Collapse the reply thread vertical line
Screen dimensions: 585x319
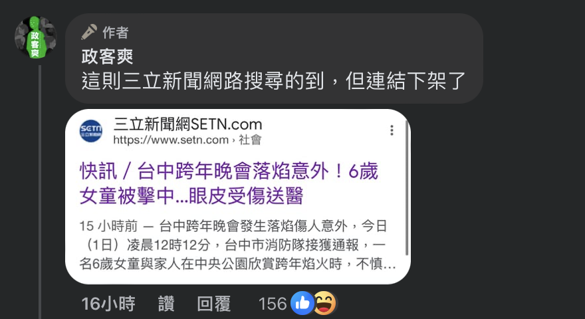(40, 192)
